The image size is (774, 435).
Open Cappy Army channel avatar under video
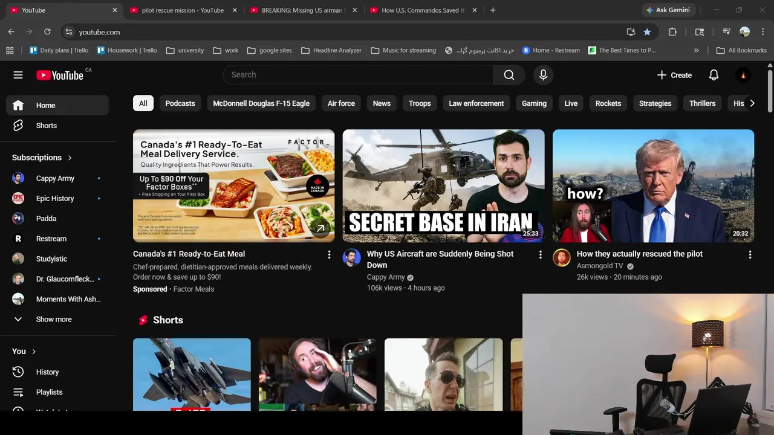[x=352, y=258]
